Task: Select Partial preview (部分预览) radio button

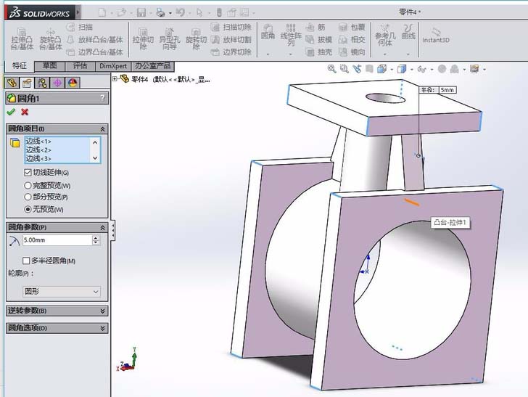Action: [28, 197]
